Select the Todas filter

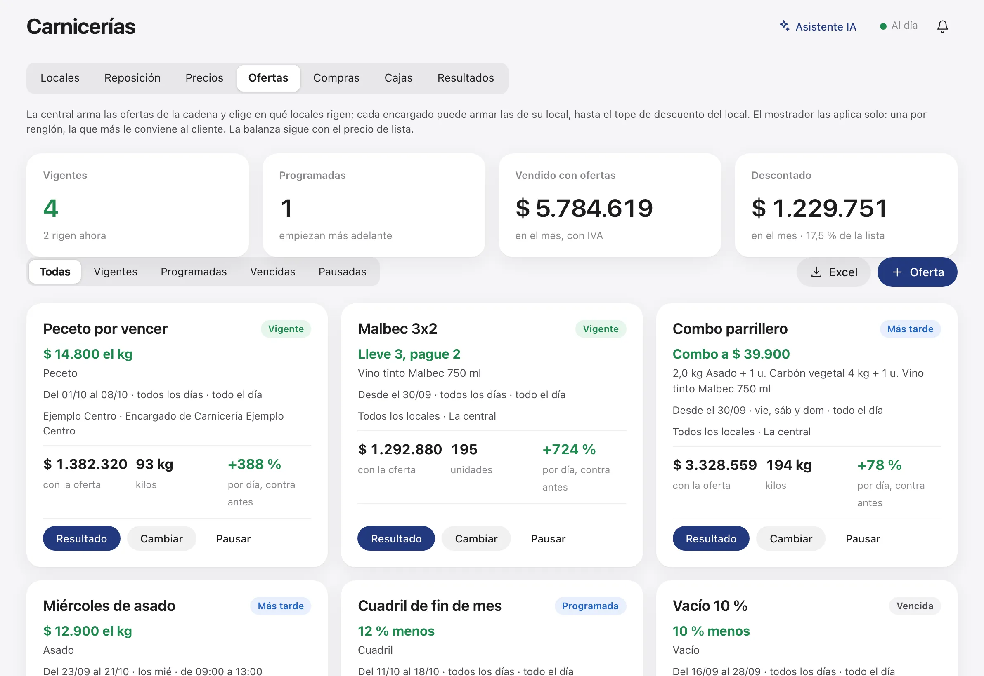coord(55,272)
